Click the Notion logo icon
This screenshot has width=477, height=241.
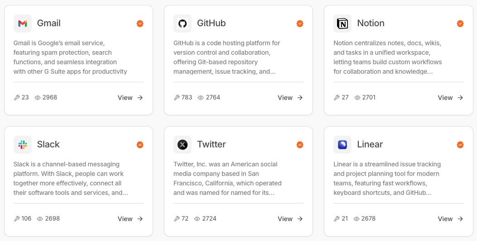(x=342, y=24)
